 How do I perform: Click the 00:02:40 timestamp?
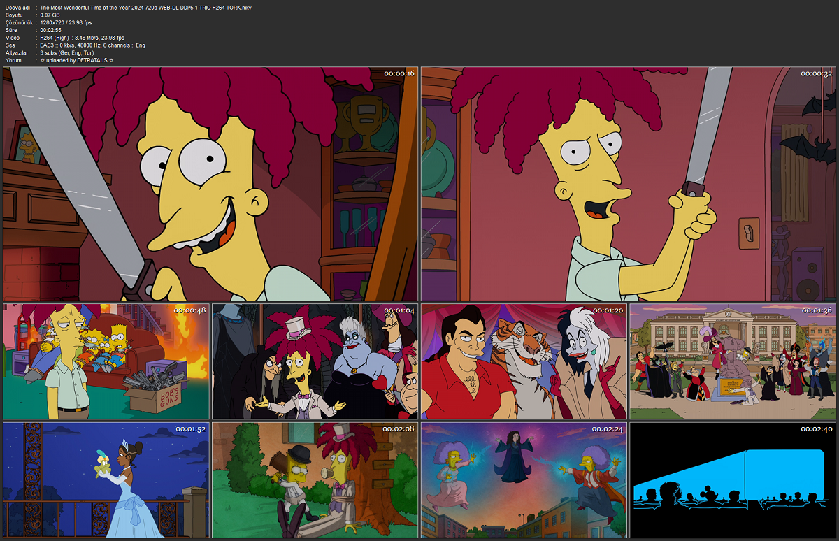pyautogui.click(x=817, y=428)
